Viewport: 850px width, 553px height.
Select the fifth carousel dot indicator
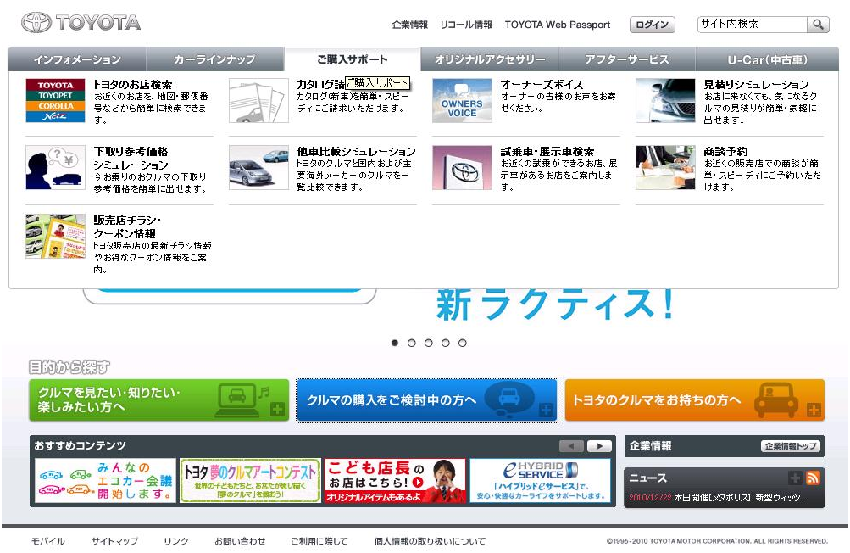click(x=463, y=343)
